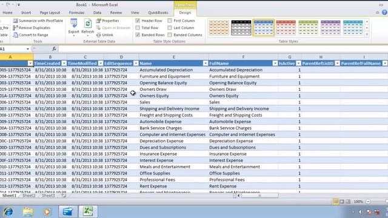Apply the purple table style

coord(330,28)
